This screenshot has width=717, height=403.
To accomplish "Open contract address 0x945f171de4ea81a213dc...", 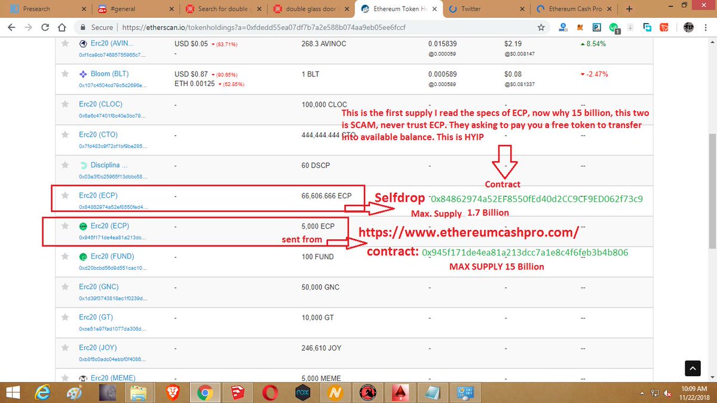I will point(112,237).
